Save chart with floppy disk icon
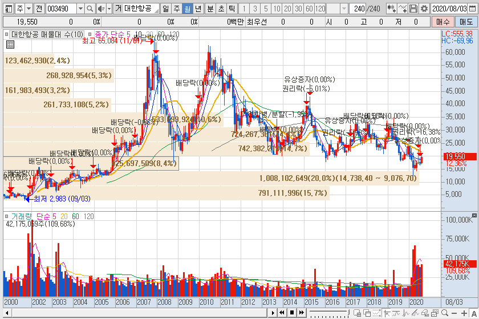Image resolution: width=479 pixels, height=319 pixels. click(x=413, y=9)
